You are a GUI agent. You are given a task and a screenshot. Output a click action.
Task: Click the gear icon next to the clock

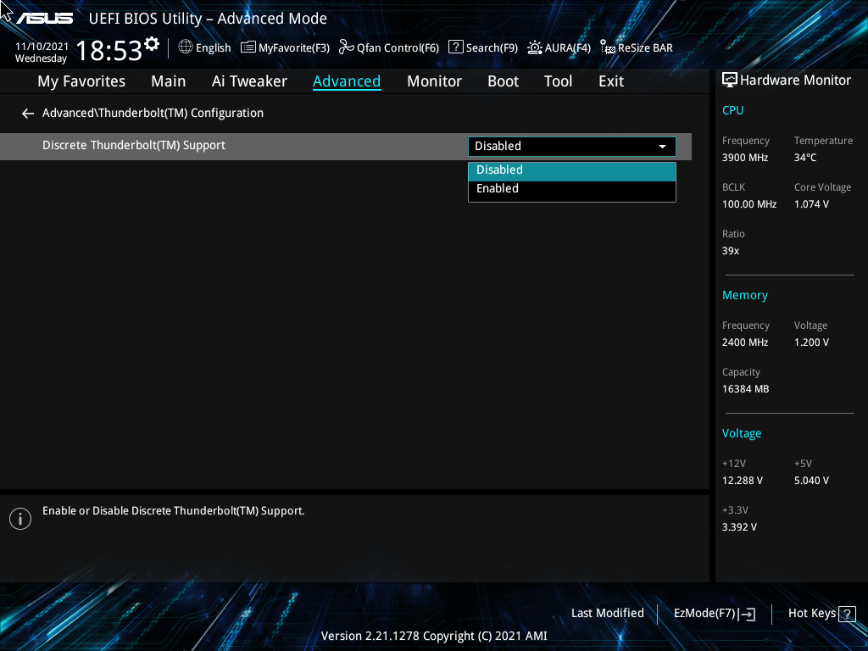pyautogui.click(x=151, y=44)
